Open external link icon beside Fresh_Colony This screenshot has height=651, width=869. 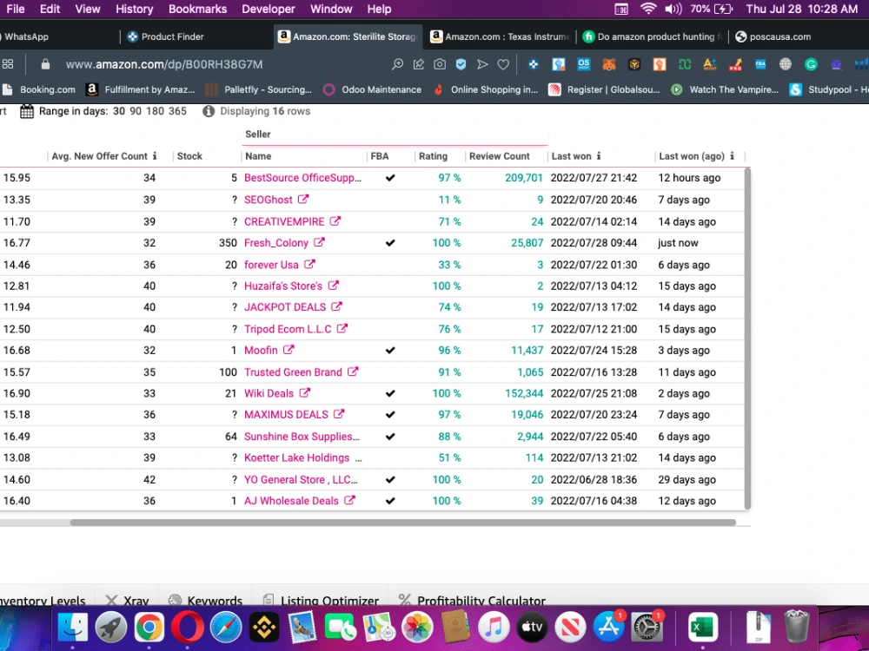click(319, 242)
